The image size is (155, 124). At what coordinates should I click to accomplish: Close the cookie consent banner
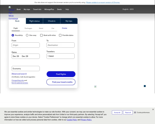[153, 110]
